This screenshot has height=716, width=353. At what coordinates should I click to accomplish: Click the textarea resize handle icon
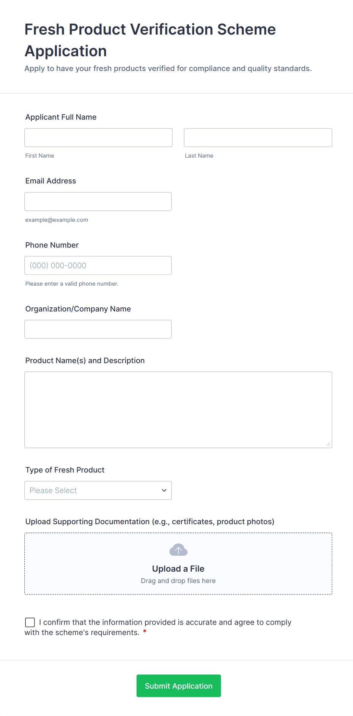[328, 444]
